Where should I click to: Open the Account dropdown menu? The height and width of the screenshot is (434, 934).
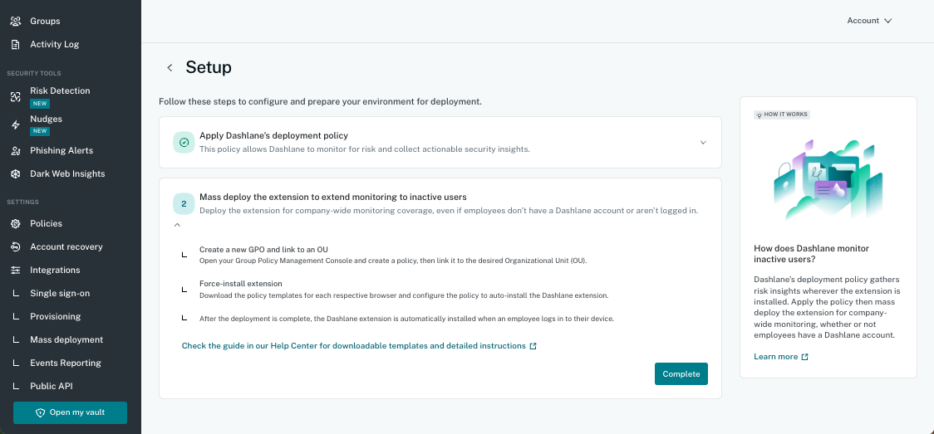tap(870, 21)
